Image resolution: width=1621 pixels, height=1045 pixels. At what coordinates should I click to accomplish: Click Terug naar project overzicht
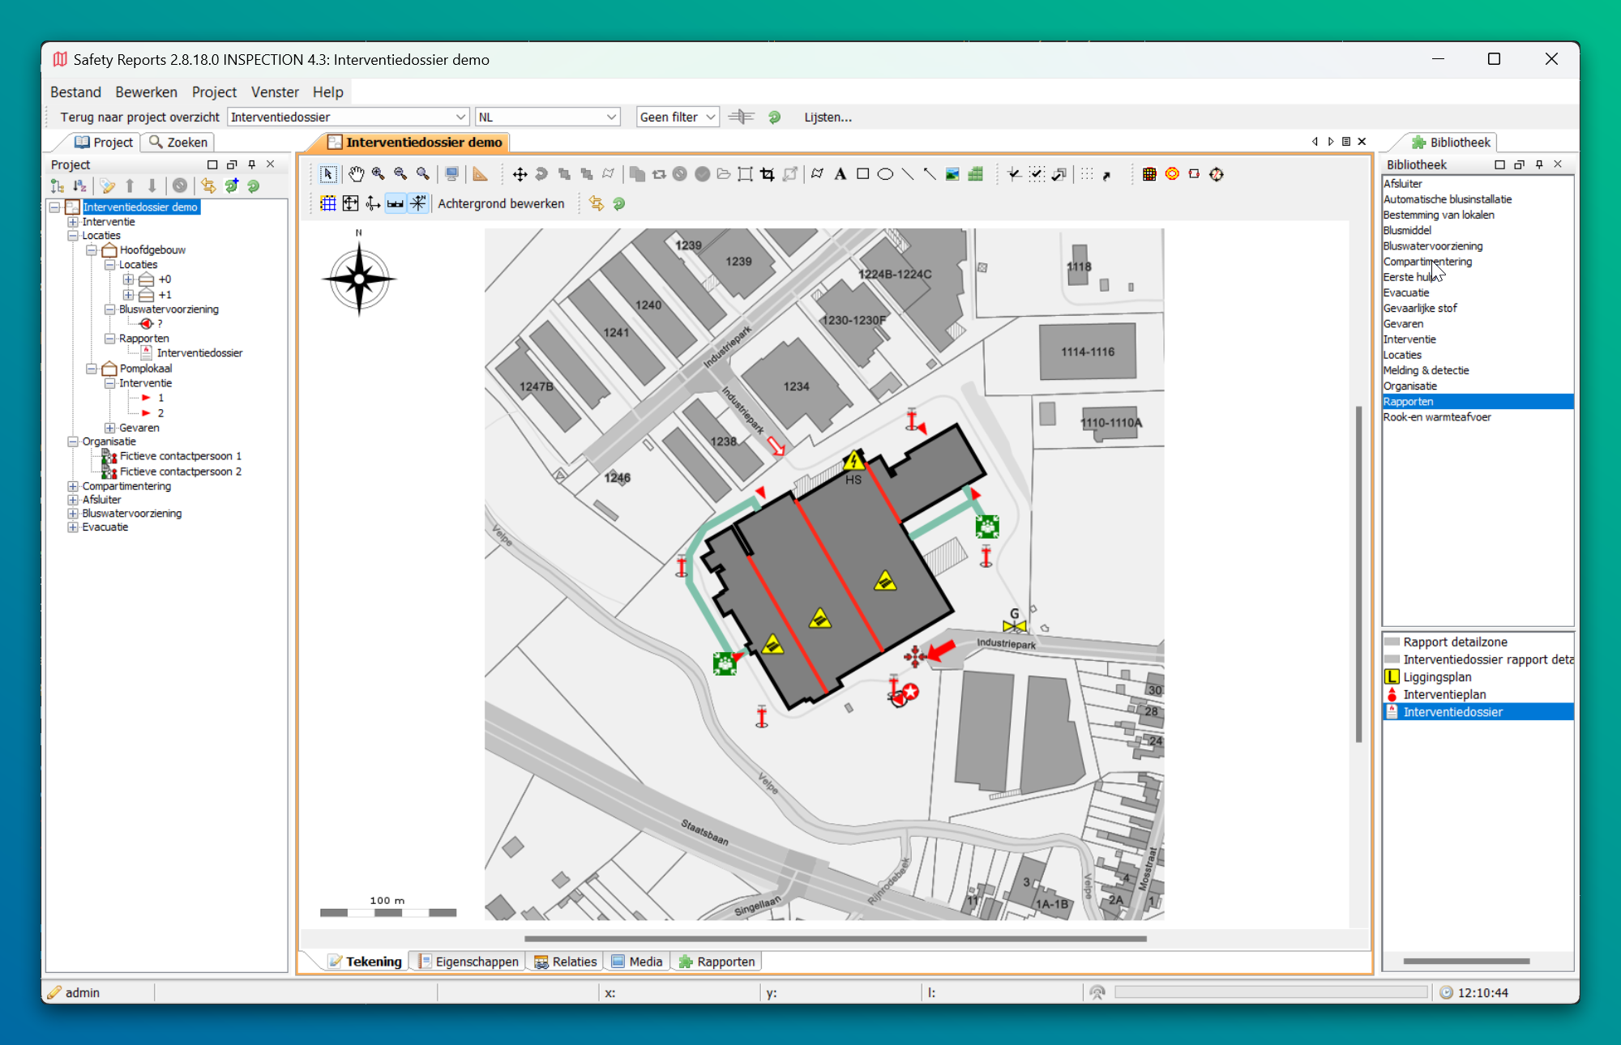coord(139,117)
